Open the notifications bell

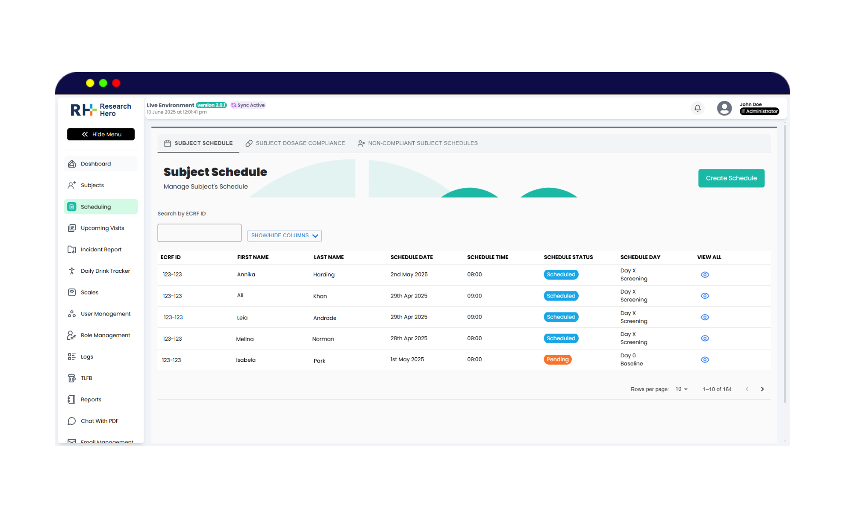click(x=698, y=108)
